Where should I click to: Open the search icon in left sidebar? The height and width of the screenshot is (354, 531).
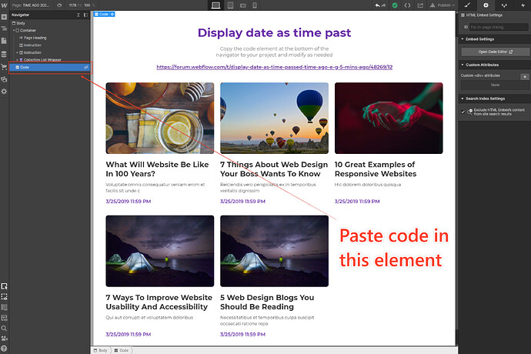point(4,329)
